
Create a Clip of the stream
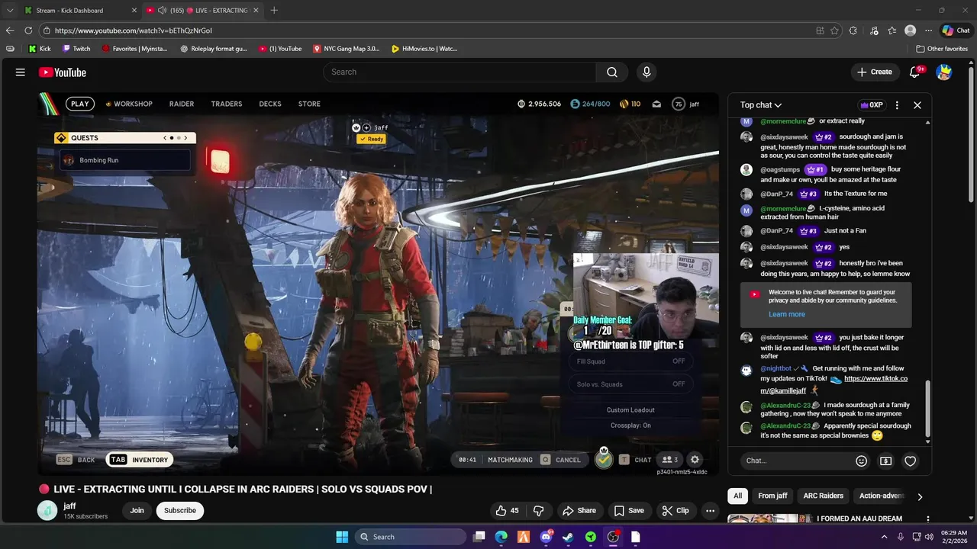pos(676,511)
